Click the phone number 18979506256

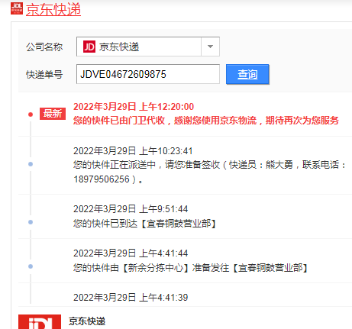click(102, 179)
